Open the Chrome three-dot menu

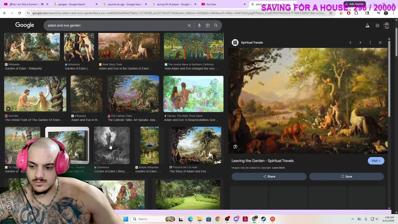point(393,13)
